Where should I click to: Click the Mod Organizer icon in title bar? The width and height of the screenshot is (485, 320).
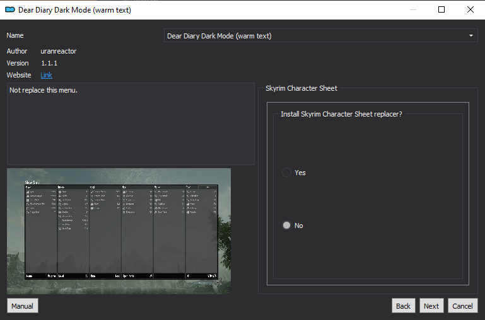click(10, 10)
